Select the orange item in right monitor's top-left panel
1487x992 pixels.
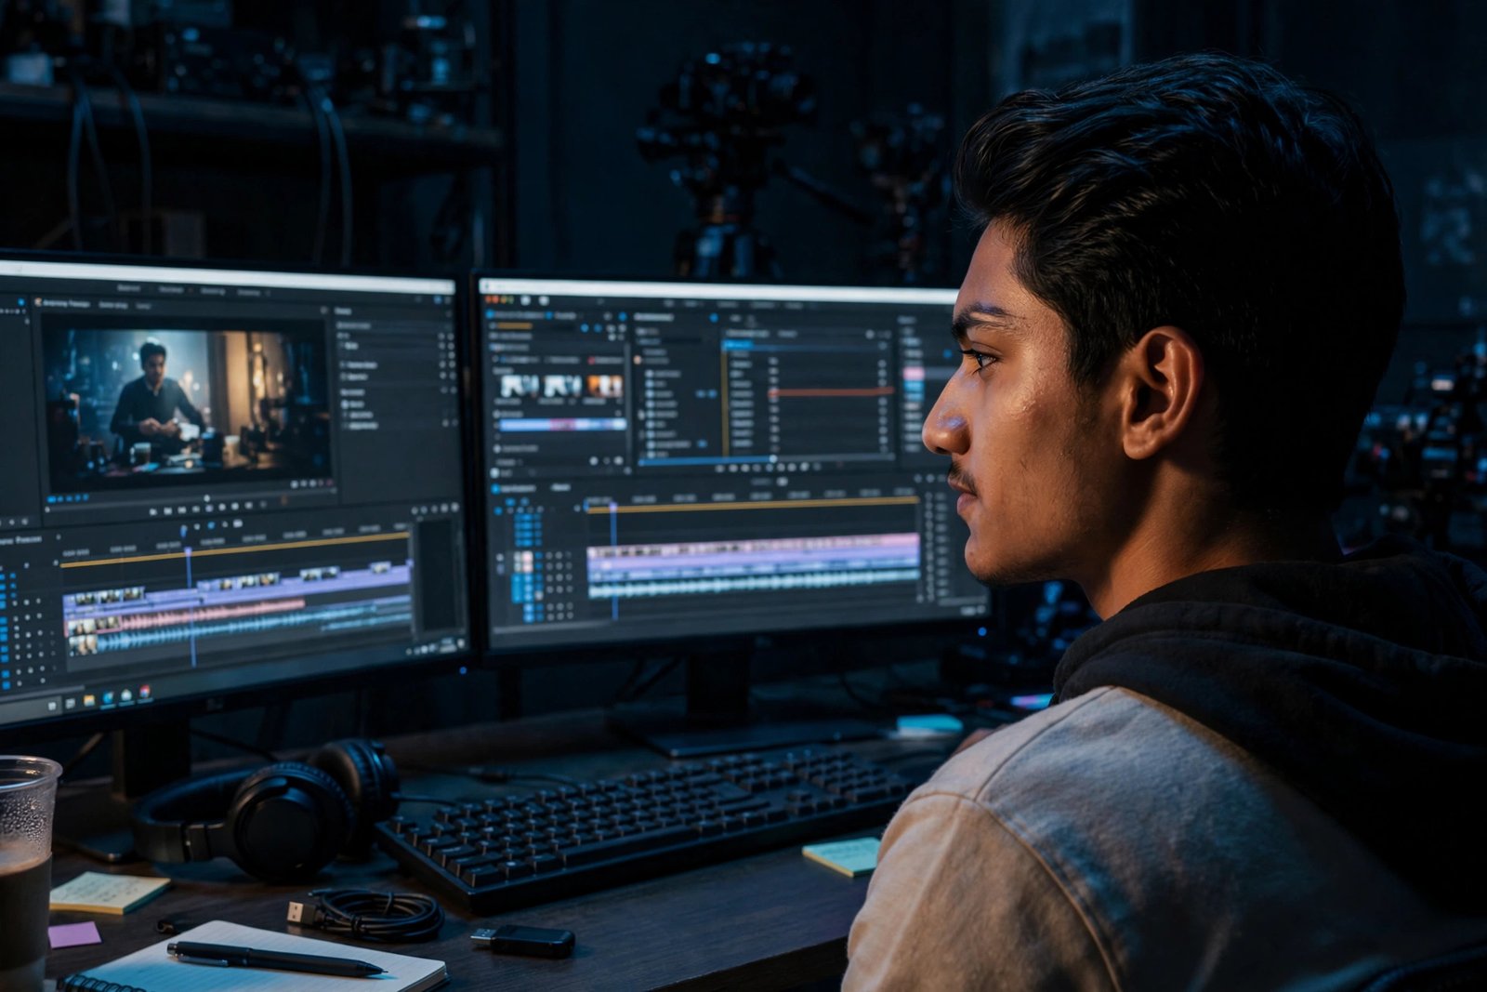tap(514, 326)
